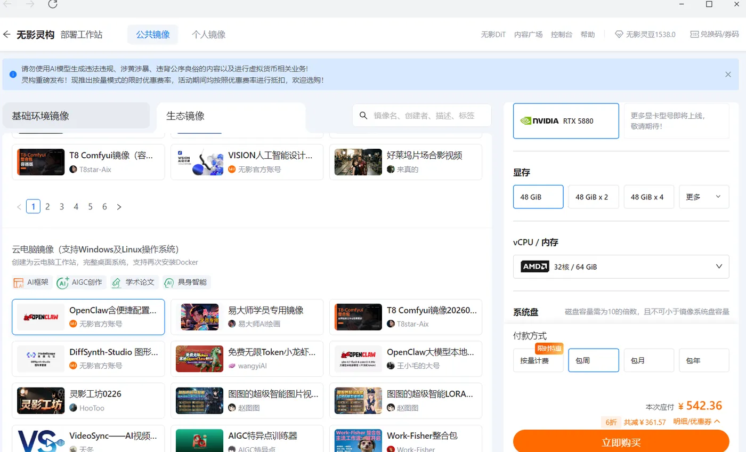Go to the next page of images
746x452 pixels.
click(119, 207)
